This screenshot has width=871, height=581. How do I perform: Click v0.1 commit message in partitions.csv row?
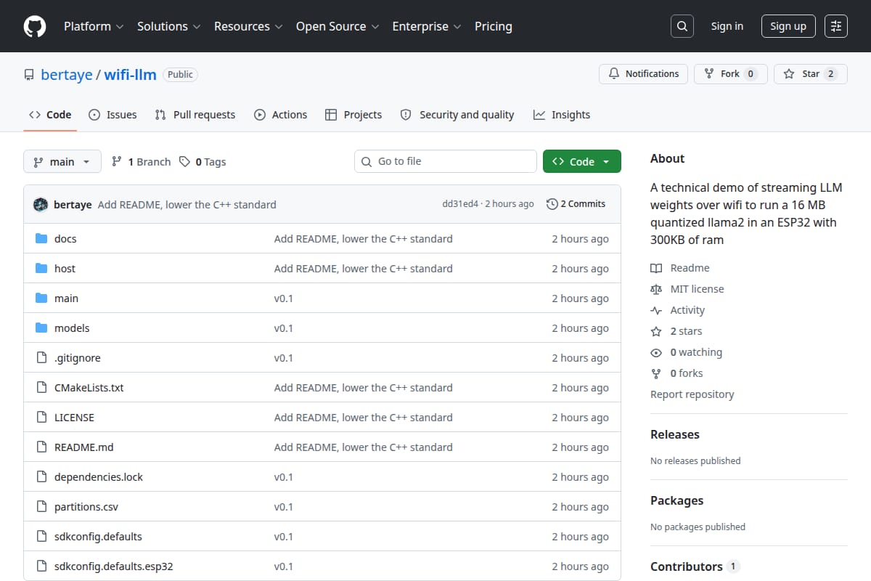(284, 507)
